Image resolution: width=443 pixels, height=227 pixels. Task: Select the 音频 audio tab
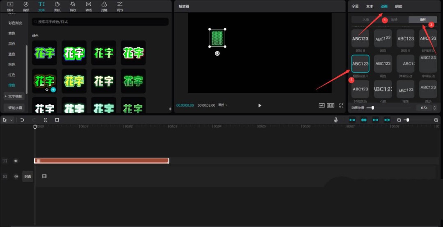26,6
